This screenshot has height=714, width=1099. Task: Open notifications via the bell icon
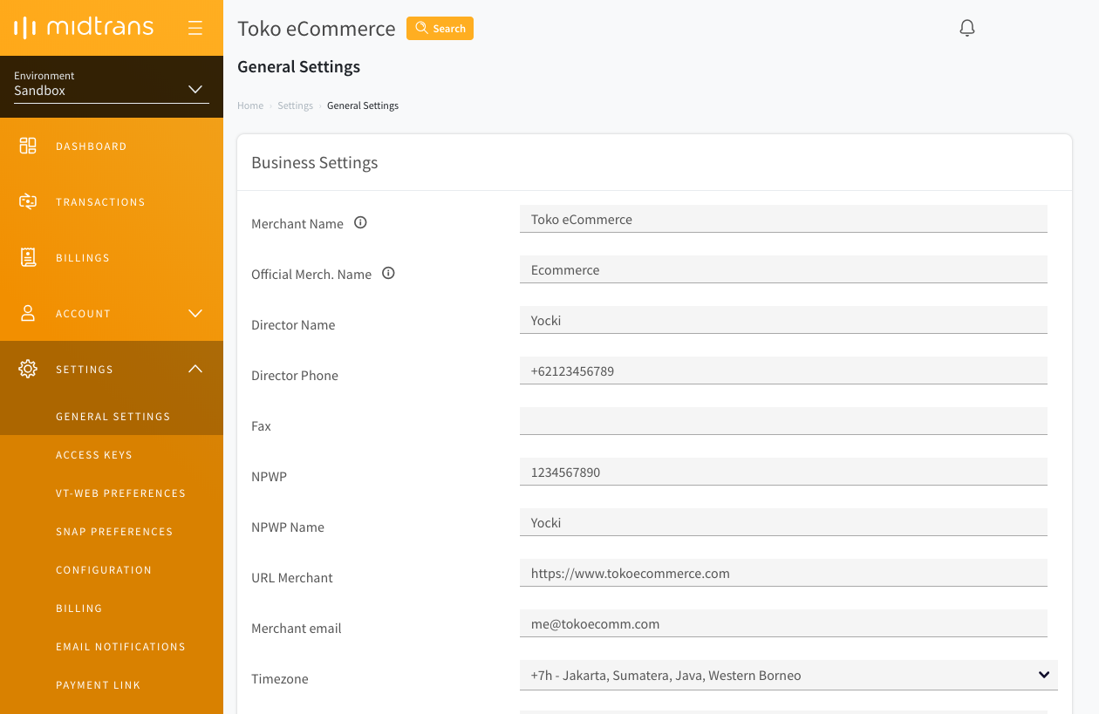point(966,27)
